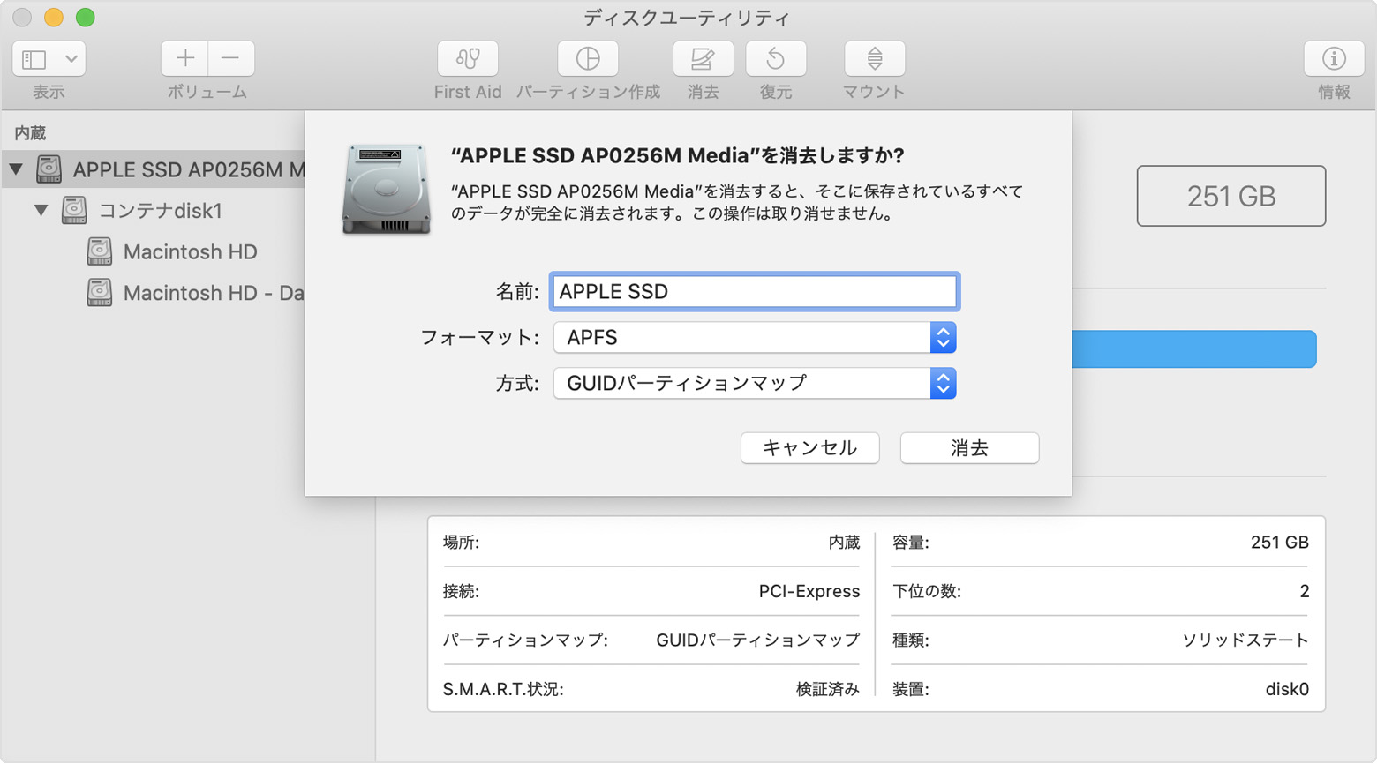Click the 表示 toolbar label
Image resolution: width=1377 pixels, height=764 pixels.
click(x=49, y=92)
